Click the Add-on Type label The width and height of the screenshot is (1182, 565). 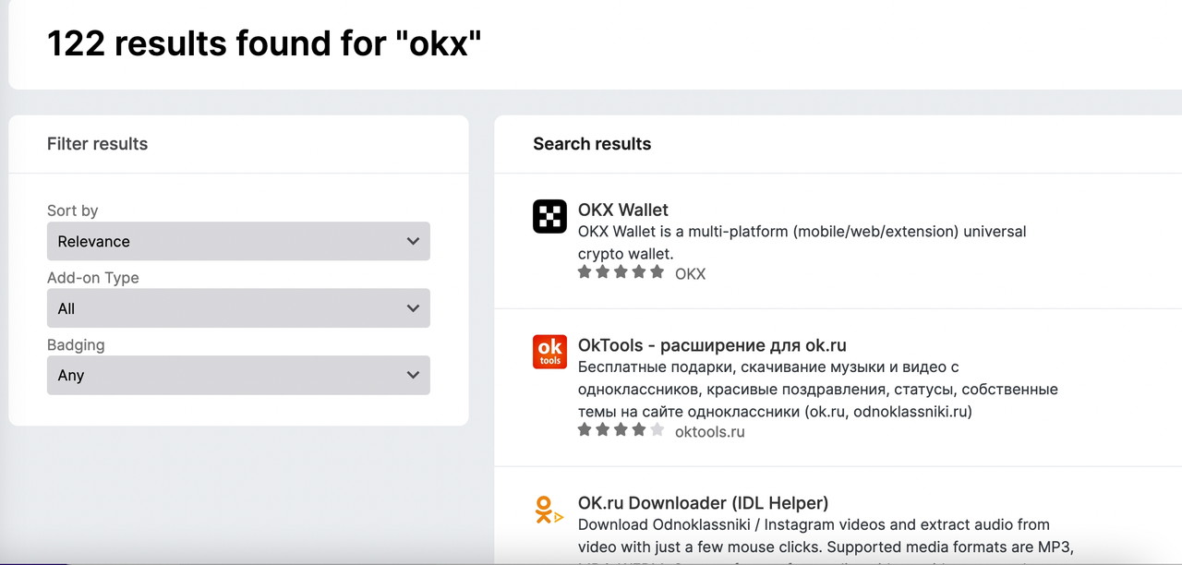[93, 278]
